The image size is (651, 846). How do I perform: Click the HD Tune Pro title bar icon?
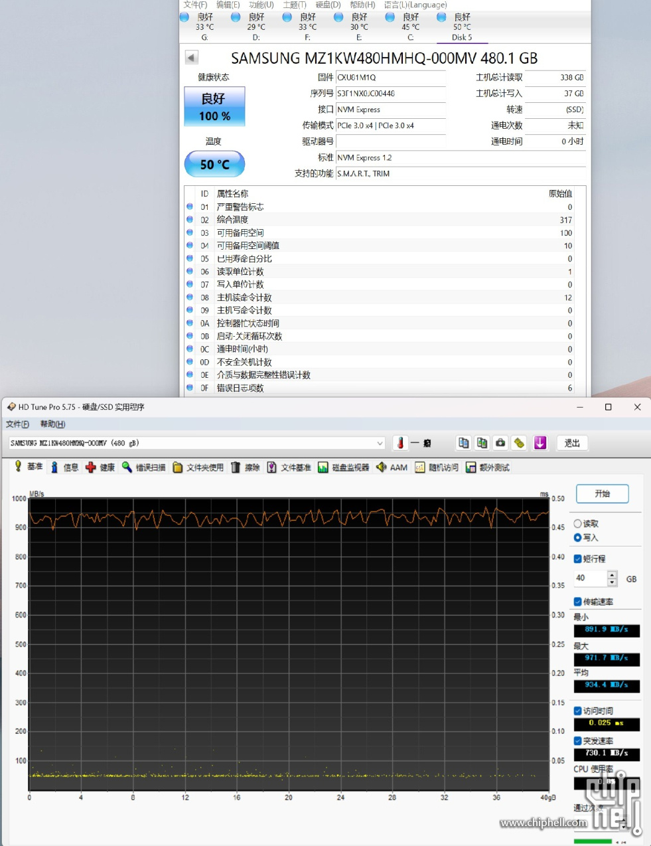pos(11,407)
